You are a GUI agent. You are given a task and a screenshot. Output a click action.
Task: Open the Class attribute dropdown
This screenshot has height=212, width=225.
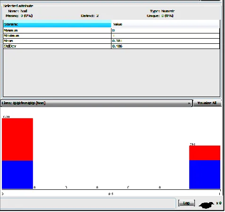tap(96, 103)
